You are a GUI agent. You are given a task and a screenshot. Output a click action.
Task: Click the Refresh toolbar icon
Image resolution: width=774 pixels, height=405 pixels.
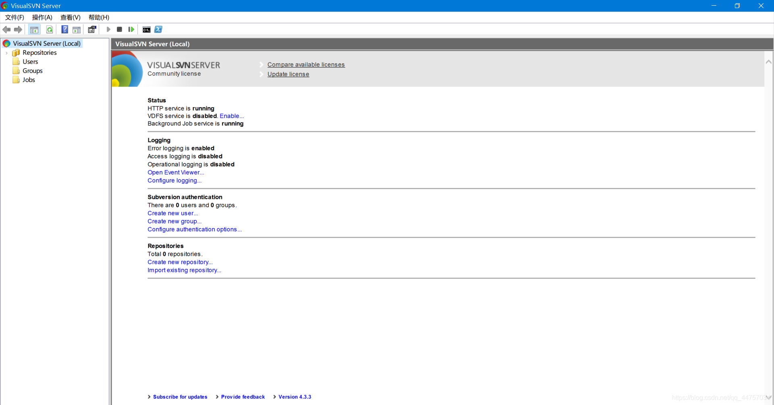[x=50, y=29]
